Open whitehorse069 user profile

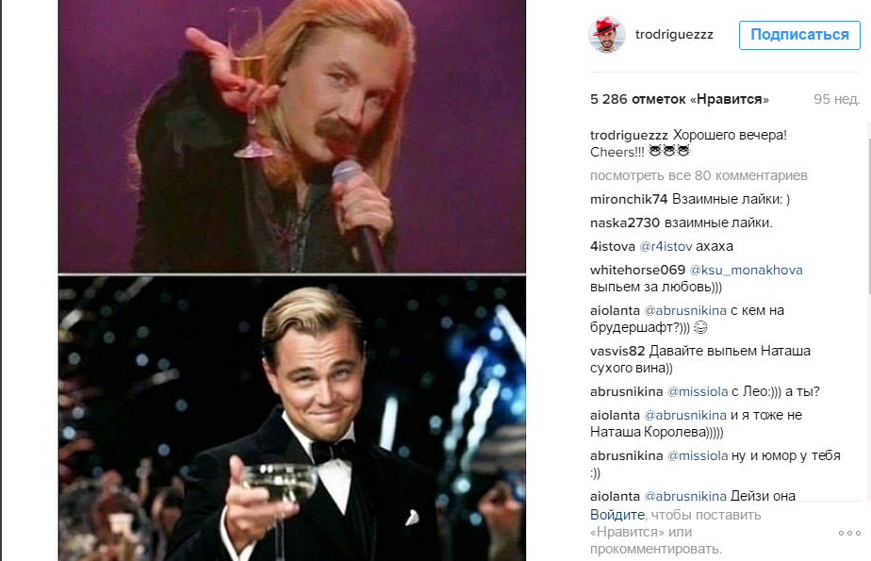(637, 270)
